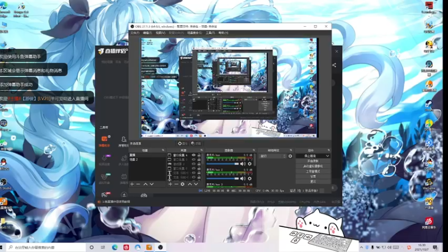
Task: Open OBS 设置 button in controls
Action: point(313,176)
